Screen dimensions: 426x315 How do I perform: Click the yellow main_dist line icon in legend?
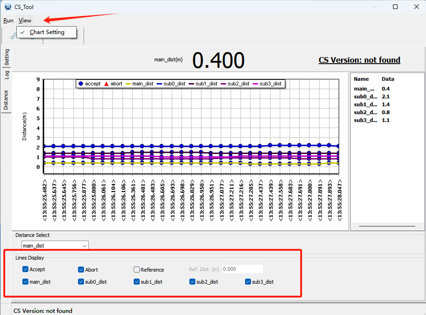tap(128, 83)
